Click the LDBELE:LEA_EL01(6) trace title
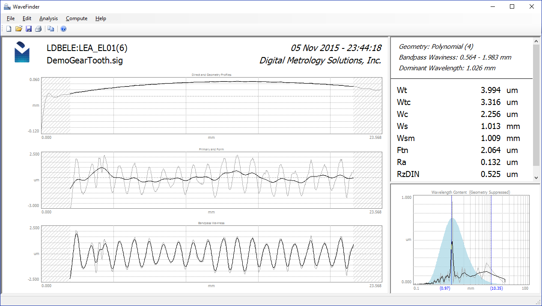Screen dimensions: 542x306 click(x=87, y=48)
